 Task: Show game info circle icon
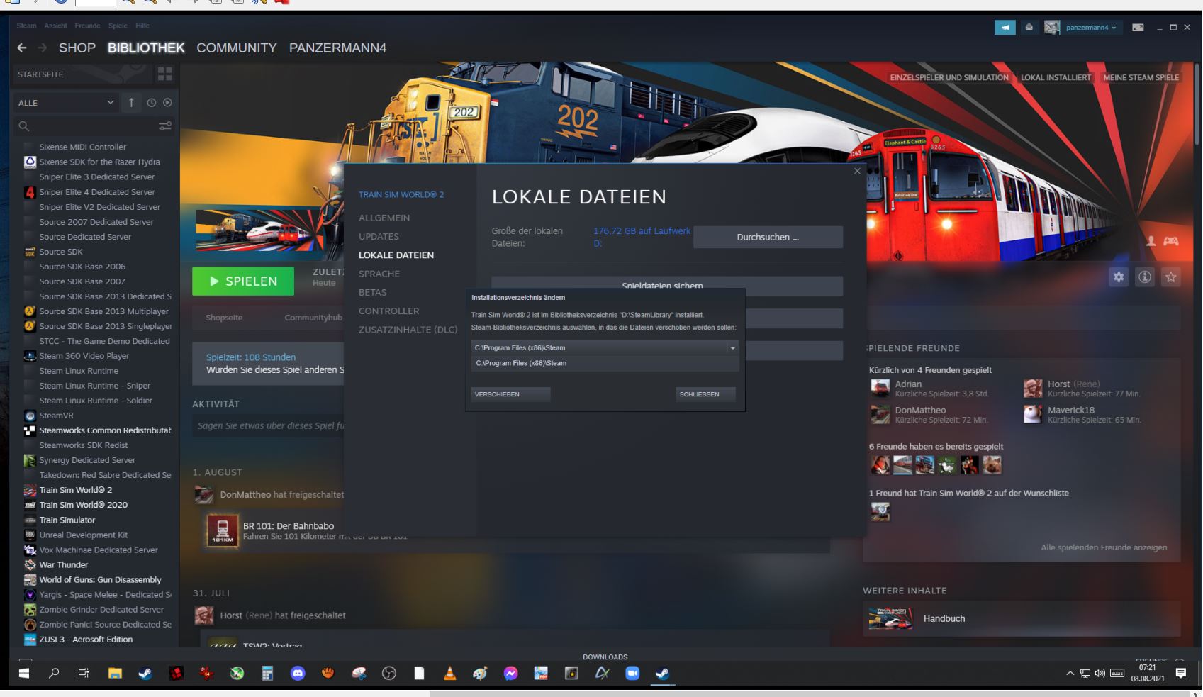pos(1145,277)
